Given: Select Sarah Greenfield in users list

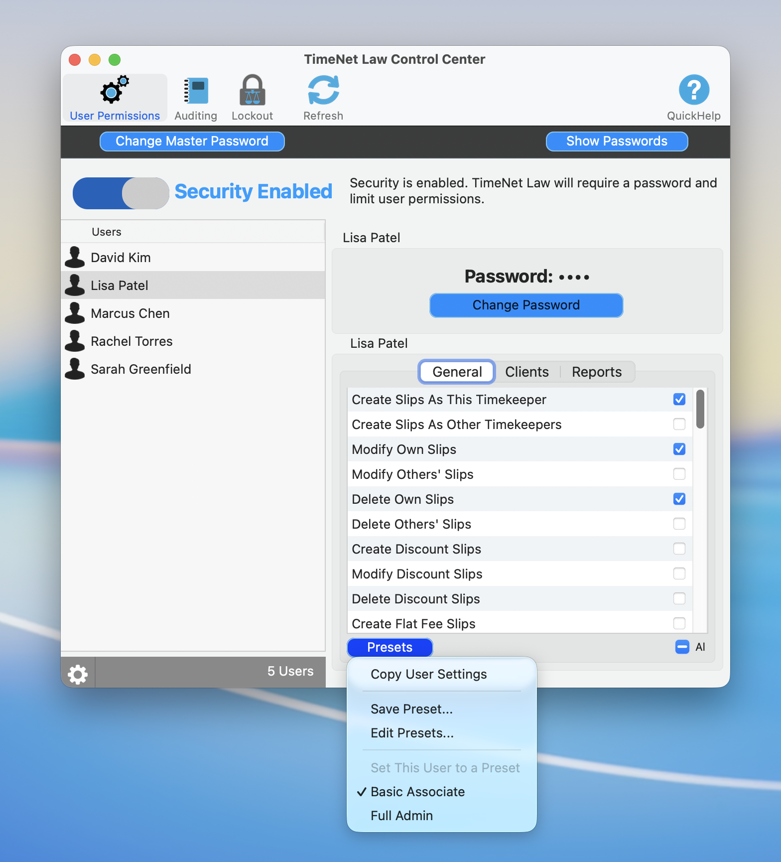Looking at the screenshot, I should pos(193,369).
